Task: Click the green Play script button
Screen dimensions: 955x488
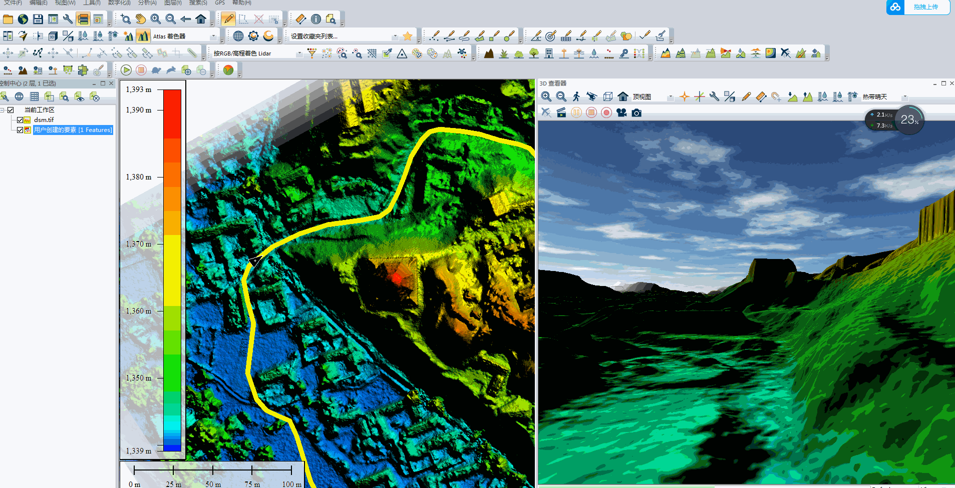Action: click(x=126, y=70)
